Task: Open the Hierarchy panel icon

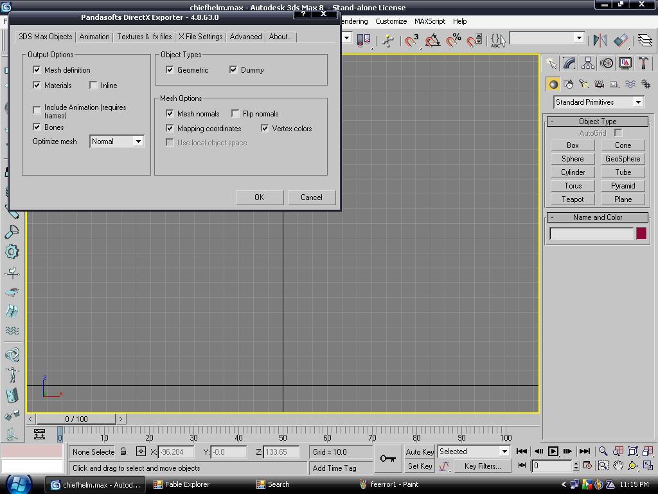Action: point(588,63)
